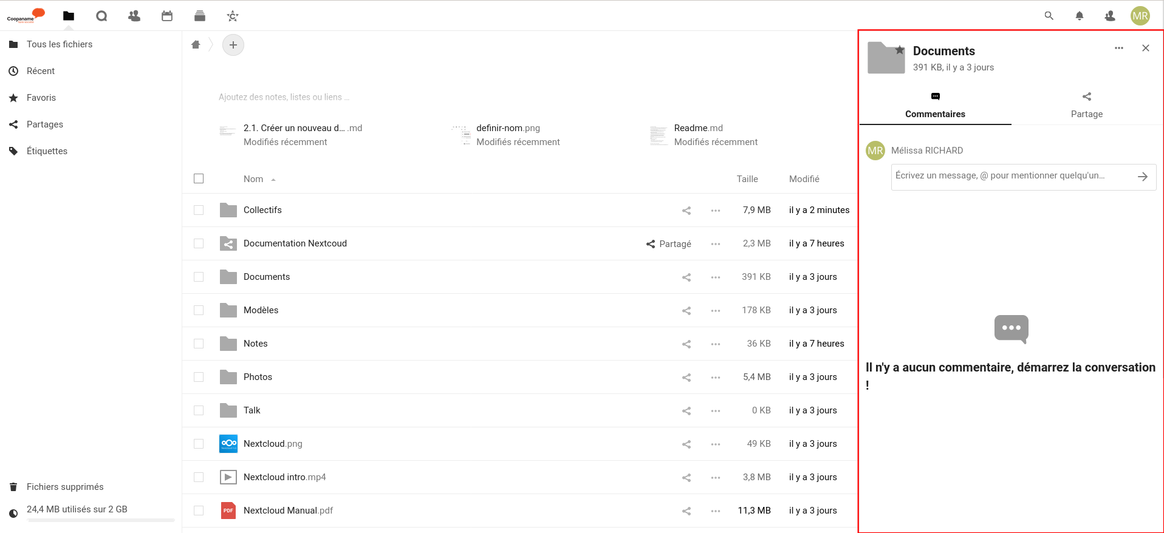Switch to the Partage tab
This screenshot has height=533, width=1164.
tap(1086, 106)
